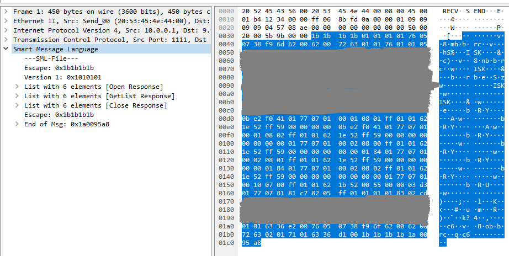509x256 pixels.
Task: Click hex offset 01c0 in bytes pane
Action: tap(226, 242)
